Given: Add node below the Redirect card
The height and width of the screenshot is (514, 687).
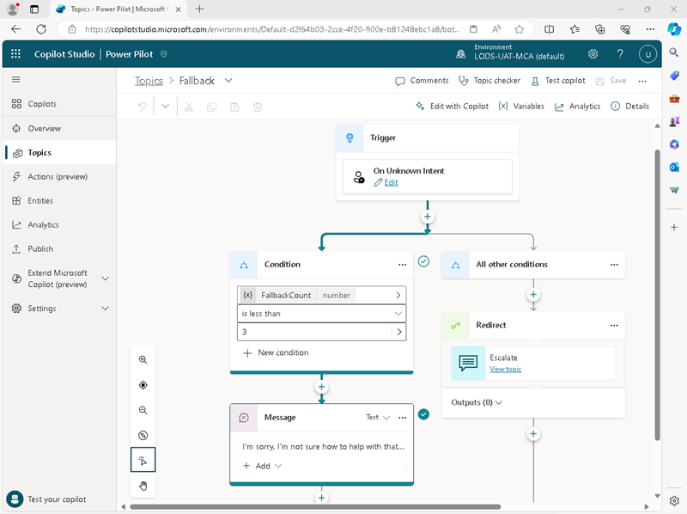Looking at the screenshot, I should pos(533,434).
